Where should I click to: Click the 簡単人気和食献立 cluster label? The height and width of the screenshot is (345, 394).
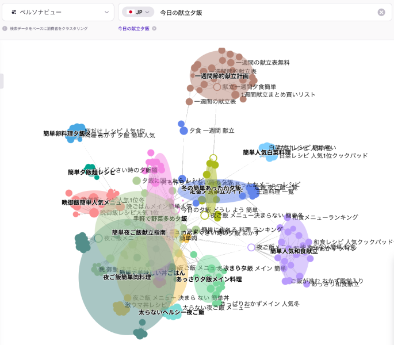294,251
